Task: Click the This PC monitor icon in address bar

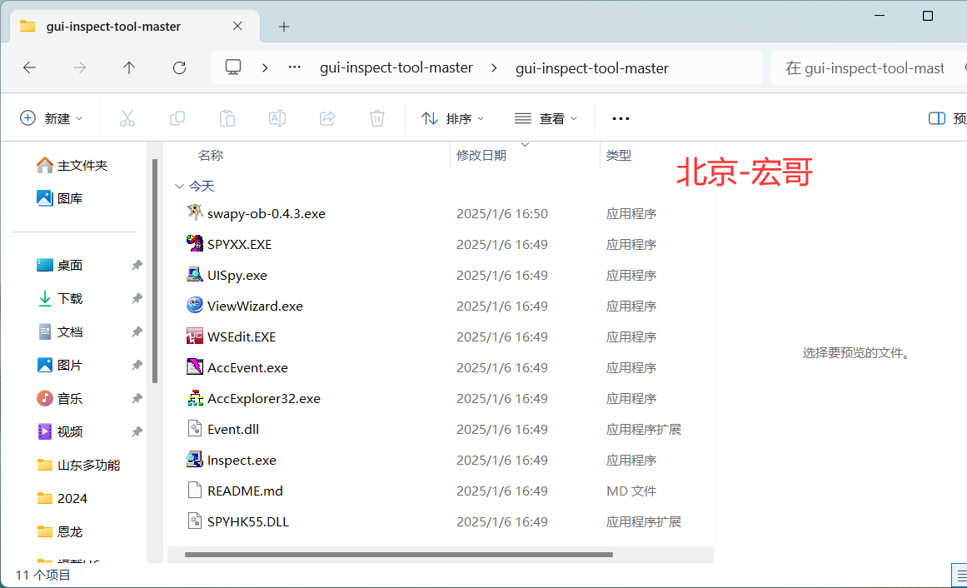Action: click(233, 67)
